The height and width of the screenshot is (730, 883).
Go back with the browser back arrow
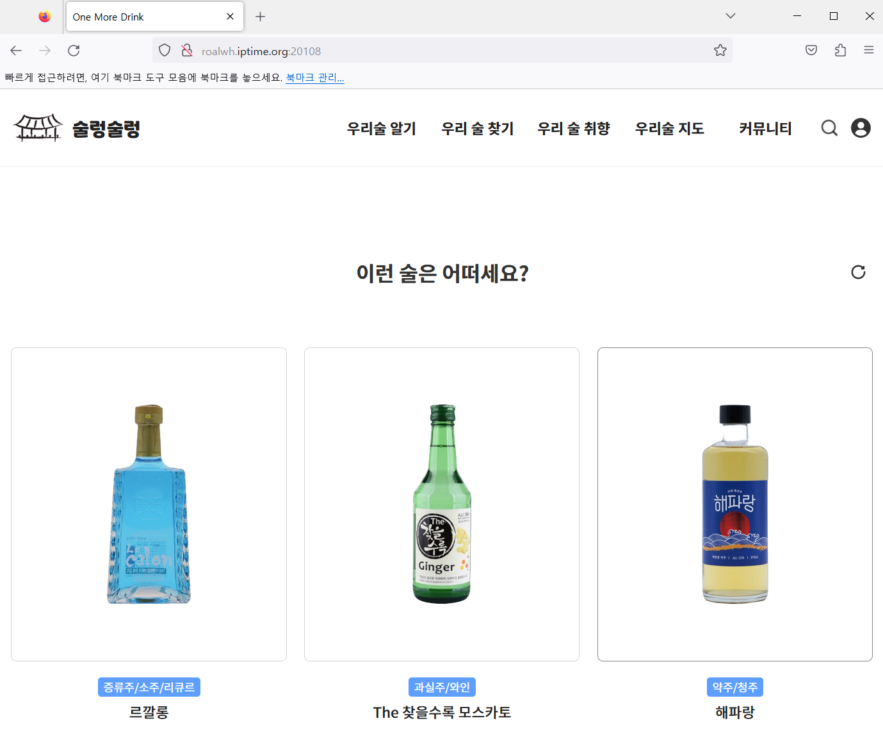pos(16,51)
